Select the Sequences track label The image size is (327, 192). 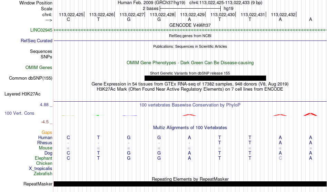[x=41, y=52]
